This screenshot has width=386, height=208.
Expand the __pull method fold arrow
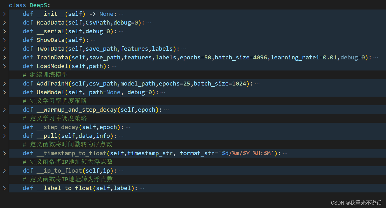pos(4,136)
